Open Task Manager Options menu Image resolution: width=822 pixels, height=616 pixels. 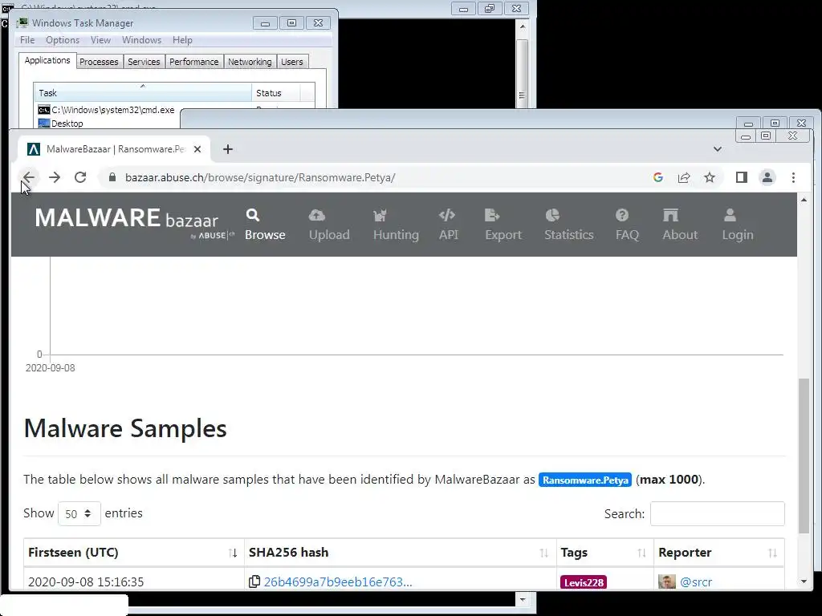63,40
